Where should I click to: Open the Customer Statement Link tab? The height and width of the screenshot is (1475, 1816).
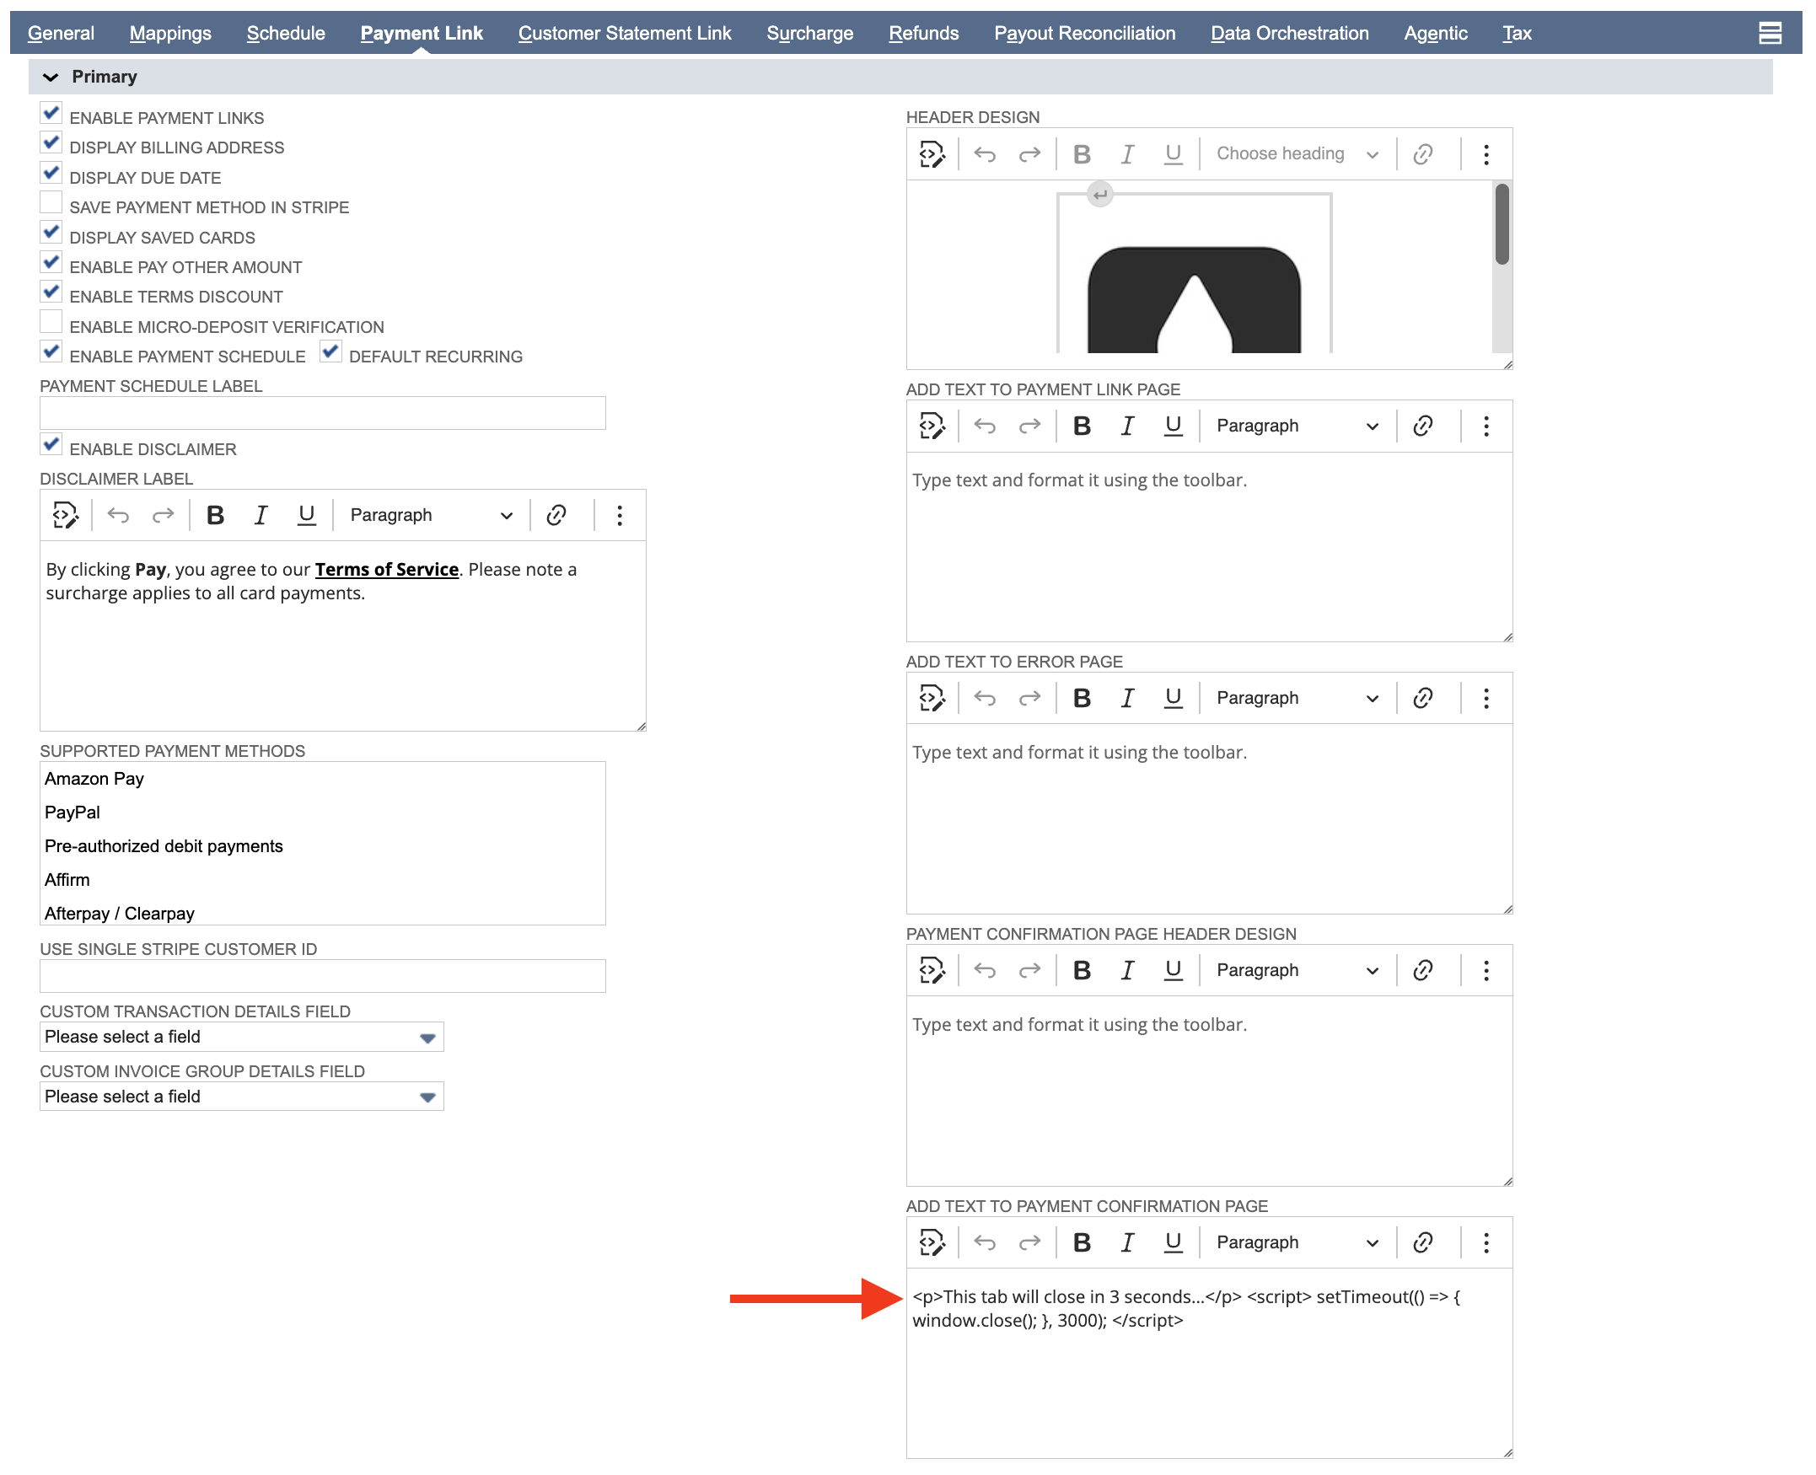625,33
